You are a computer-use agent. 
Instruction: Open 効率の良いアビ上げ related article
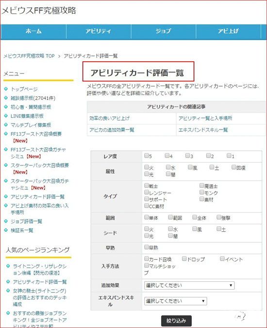point(110,118)
